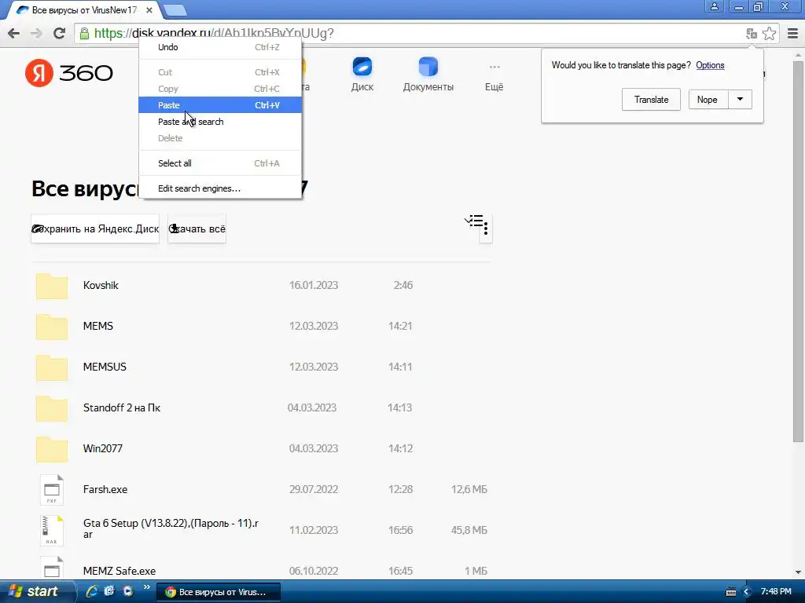Open the Kovshik folder icon
Viewport: 805px width, 603px height.
pyautogui.click(x=52, y=286)
